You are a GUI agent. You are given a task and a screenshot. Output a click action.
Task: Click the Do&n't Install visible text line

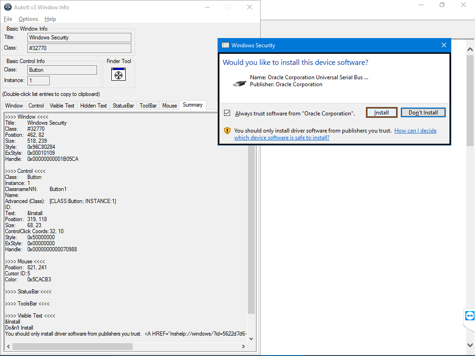tap(19, 328)
